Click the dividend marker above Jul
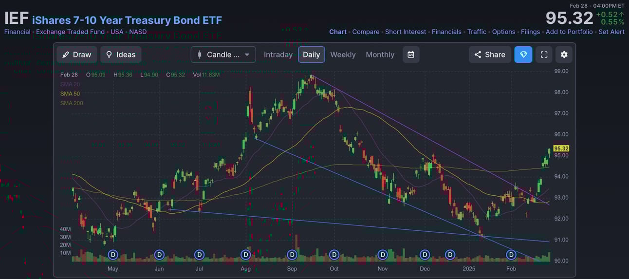 coord(199,254)
